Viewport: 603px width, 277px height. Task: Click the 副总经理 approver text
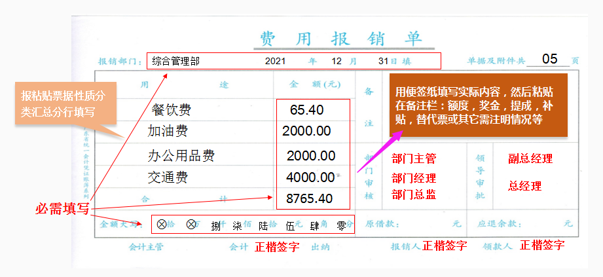(x=530, y=158)
